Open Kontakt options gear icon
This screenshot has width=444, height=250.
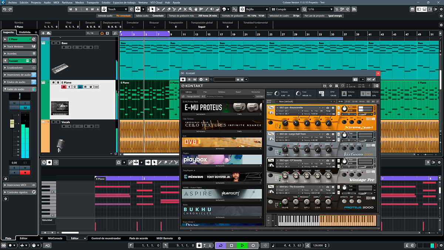click(331, 86)
